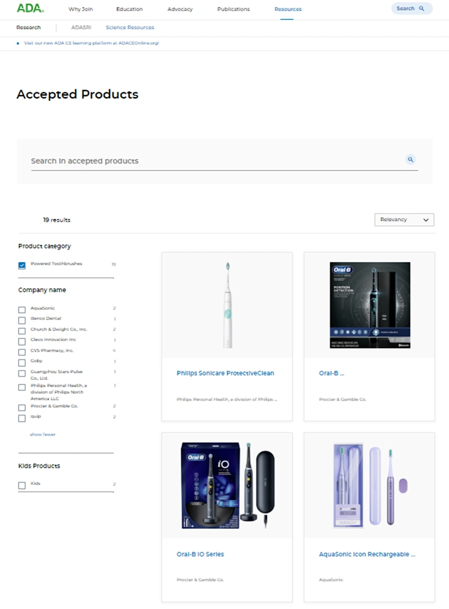The height and width of the screenshot is (609, 449).
Task: Open the Oral-B iO Series product image
Action: click(x=227, y=486)
